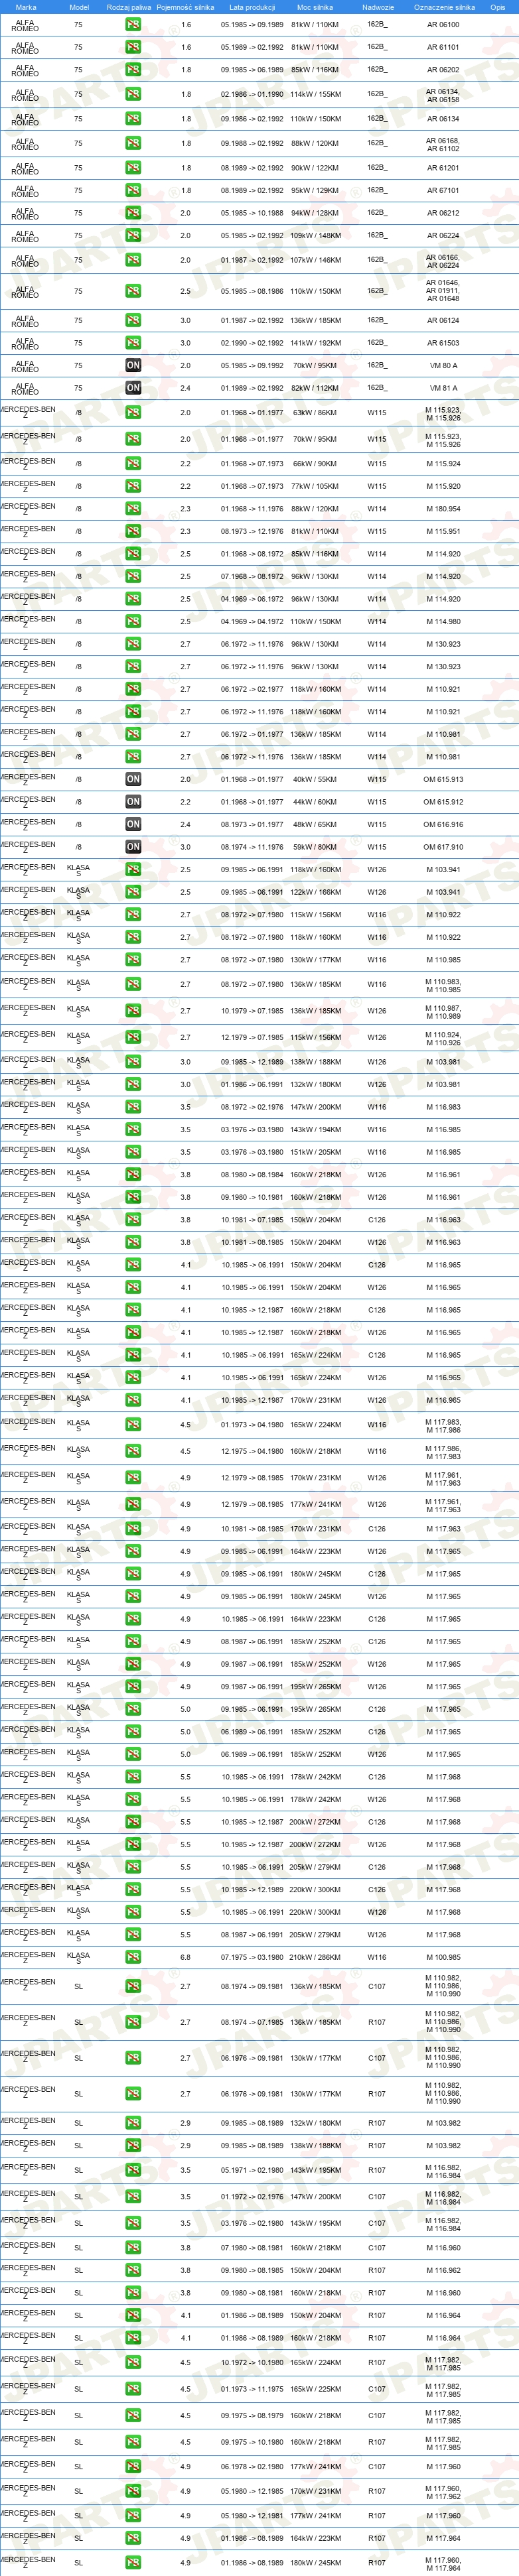519x2576 pixels.
Task: Click production years 02.1986 -> 01.1990
Action: (x=252, y=95)
